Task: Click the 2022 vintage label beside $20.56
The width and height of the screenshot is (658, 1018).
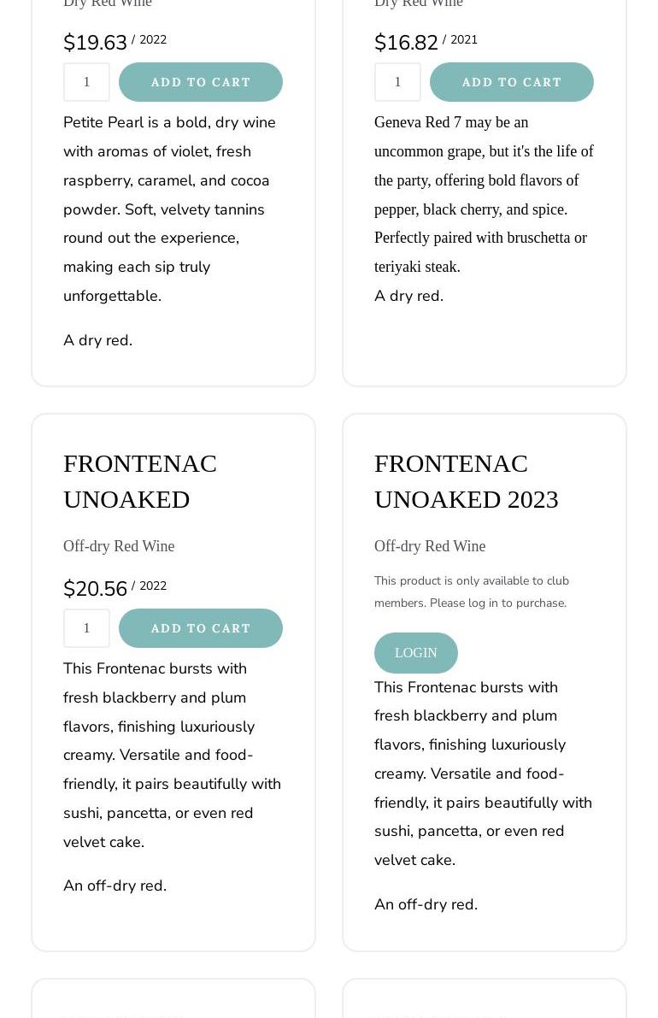Action: (x=152, y=585)
